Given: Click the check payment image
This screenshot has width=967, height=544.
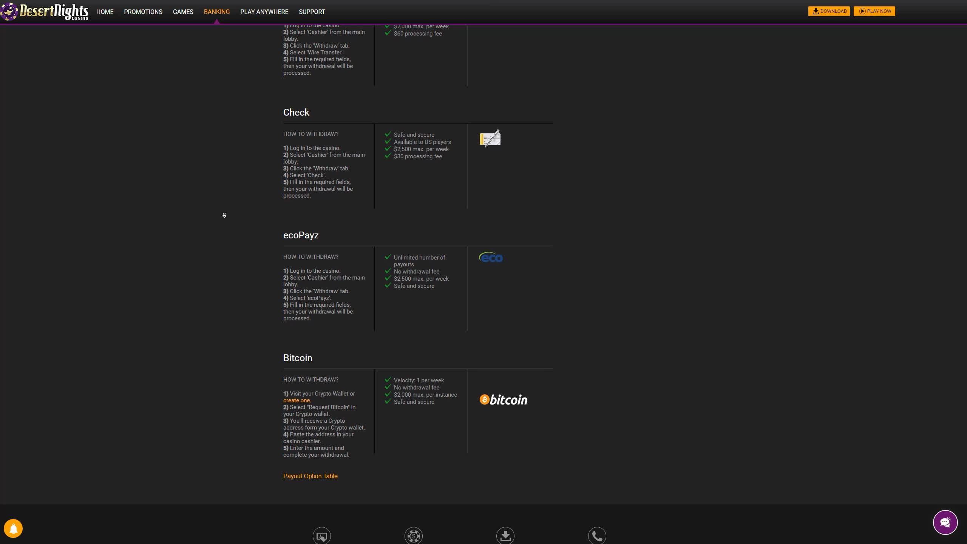Looking at the screenshot, I should (x=490, y=138).
